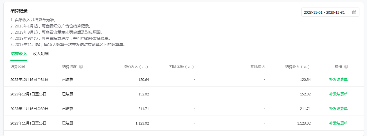Click 补发结算单 for December 16–31 period
367x136 pixels.
pyautogui.click(x=338, y=79)
